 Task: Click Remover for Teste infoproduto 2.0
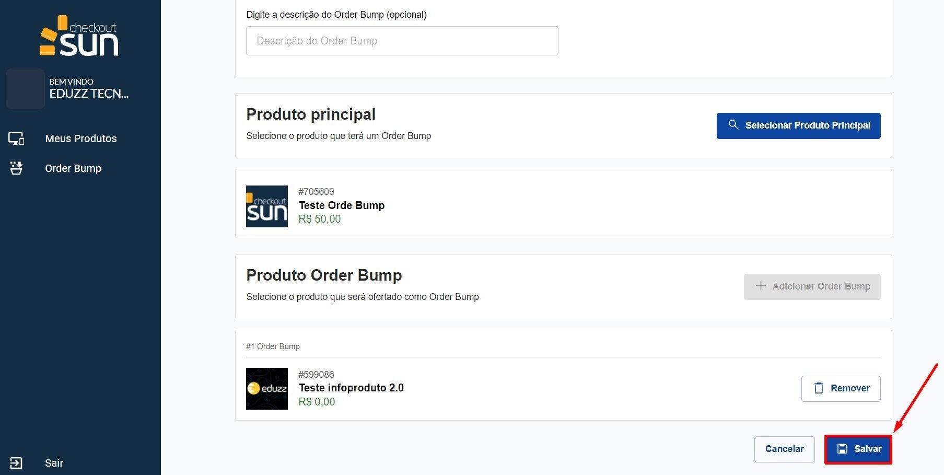pyautogui.click(x=841, y=388)
